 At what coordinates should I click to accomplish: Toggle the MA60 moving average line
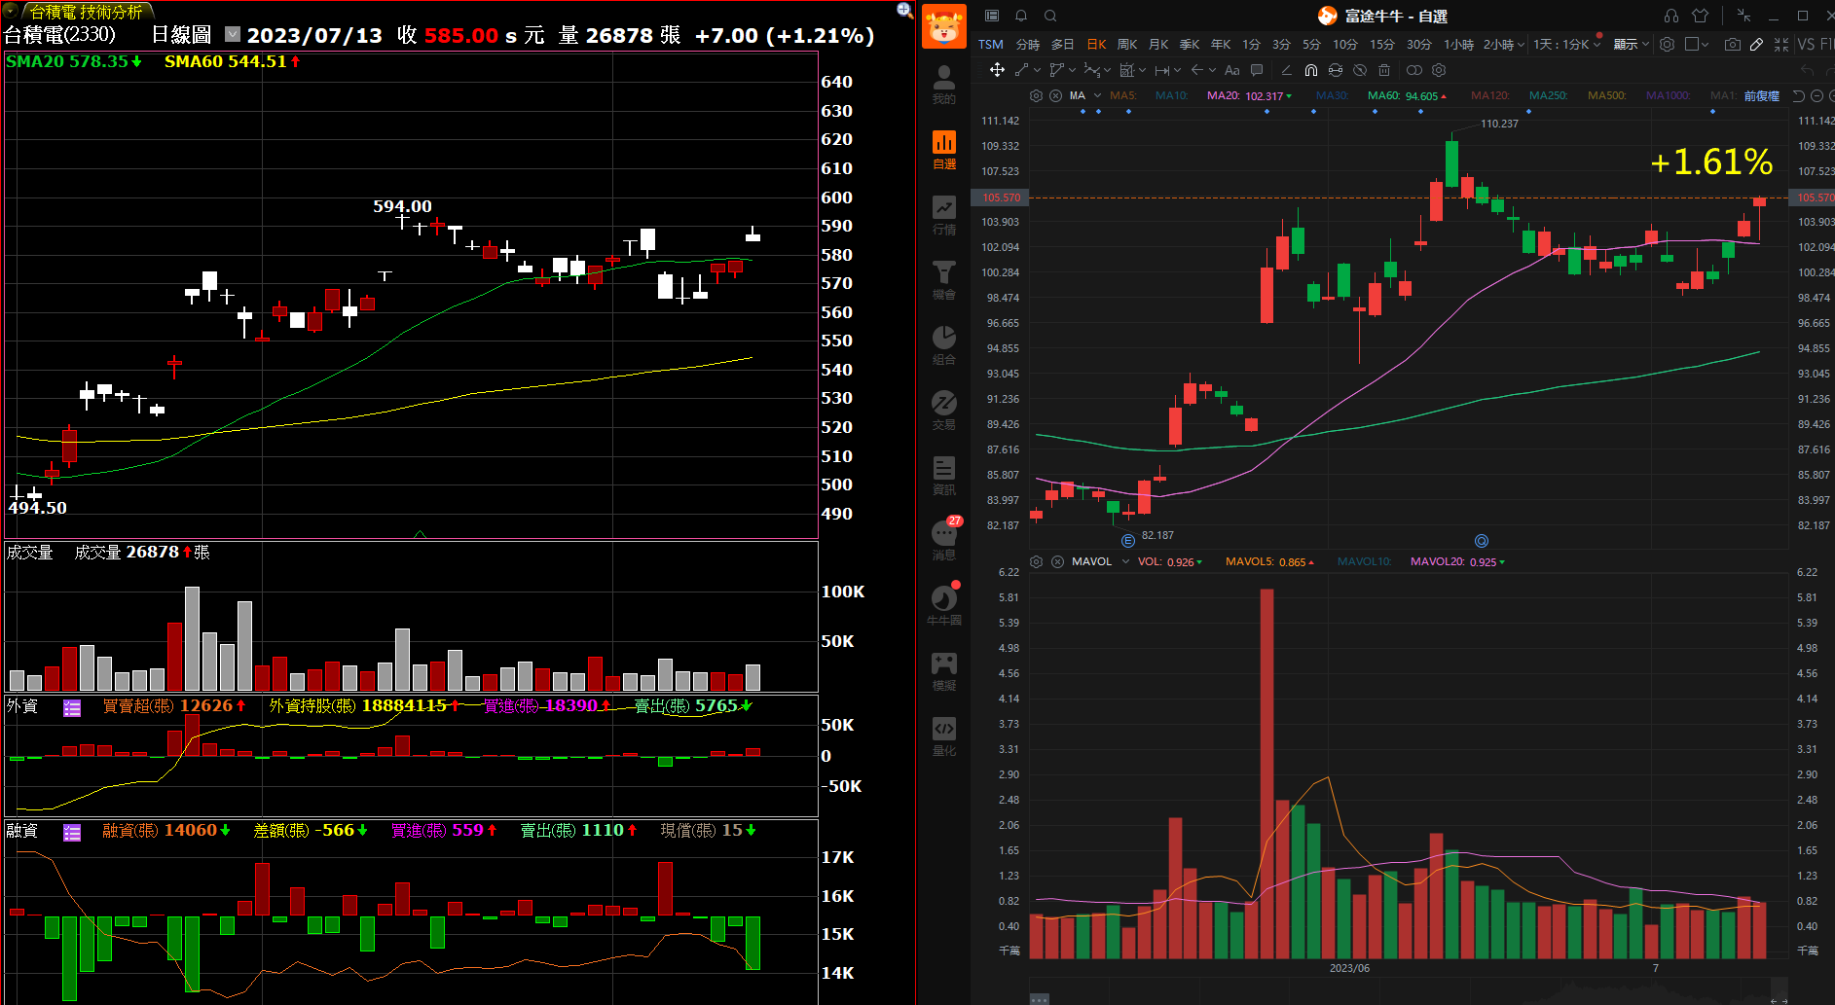click(1407, 95)
